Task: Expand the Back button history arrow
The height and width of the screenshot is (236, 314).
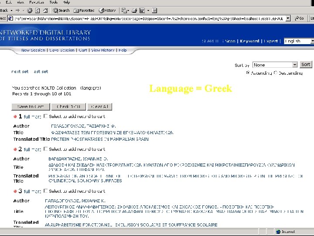Action: tap(12, 10)
